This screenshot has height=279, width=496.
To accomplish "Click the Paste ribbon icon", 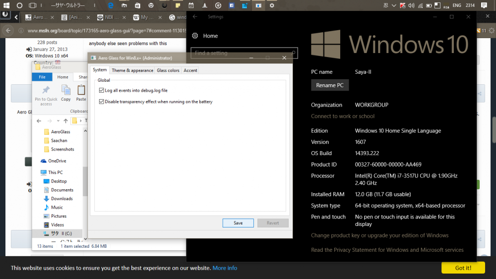I will click(x=81, y=90).
